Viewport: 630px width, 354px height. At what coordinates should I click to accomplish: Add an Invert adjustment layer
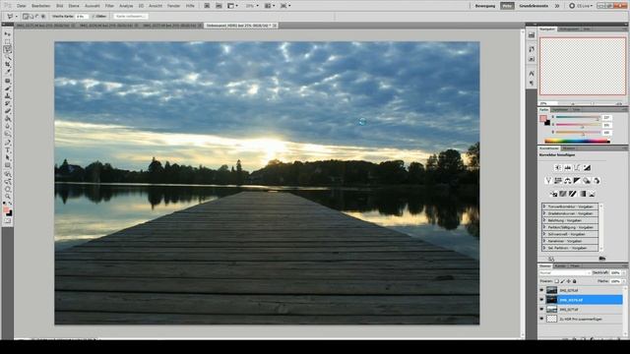(553, 194)
